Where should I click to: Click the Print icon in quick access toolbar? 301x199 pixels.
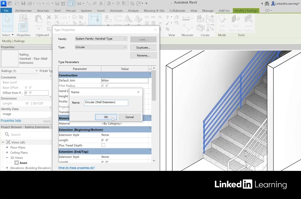(x=57, y=4)
